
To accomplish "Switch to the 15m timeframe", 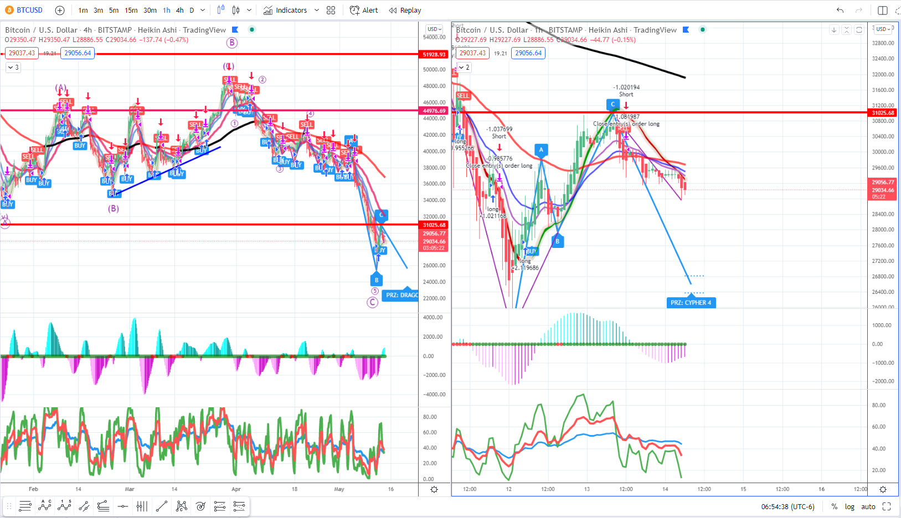I will click(x=131, y=10).
